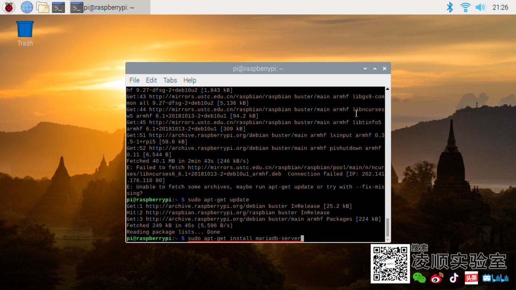Click the pi@raspberrypi taskbar window button
516x290 pixels.
click(x=110, y=7)
